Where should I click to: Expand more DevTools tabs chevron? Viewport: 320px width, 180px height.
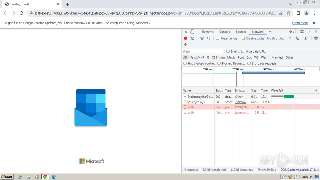pos(270,31)
